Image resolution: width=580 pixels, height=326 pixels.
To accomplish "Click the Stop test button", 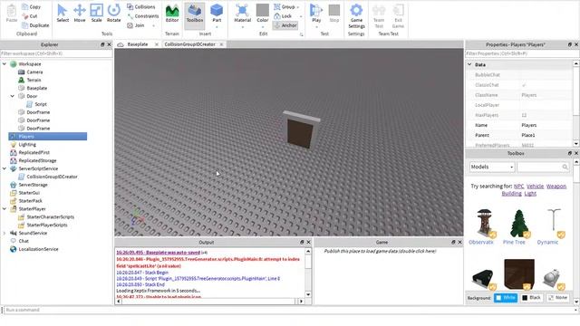I will coord(334,14).
